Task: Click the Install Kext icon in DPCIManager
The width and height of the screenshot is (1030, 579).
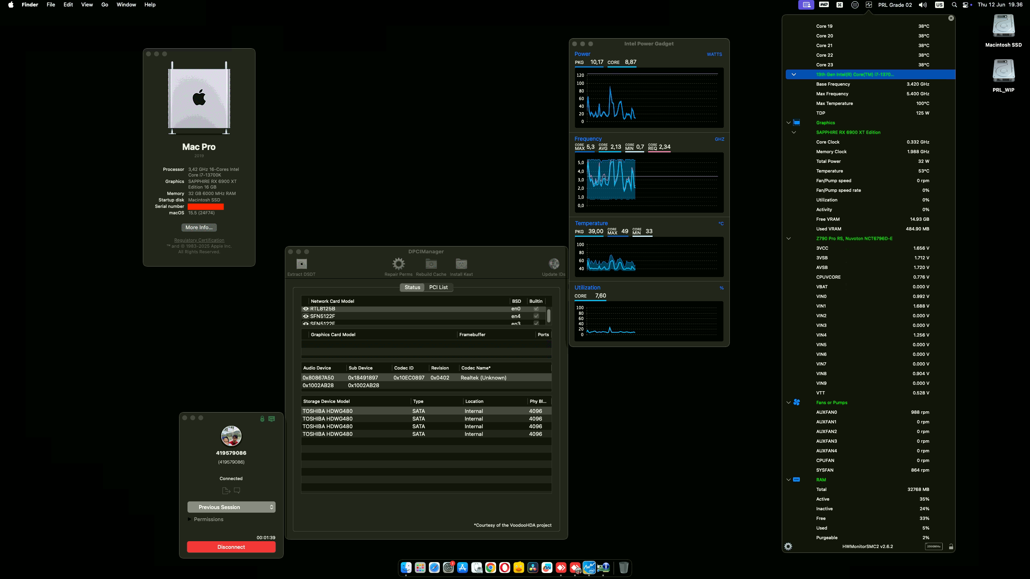Action: (460, 264)
